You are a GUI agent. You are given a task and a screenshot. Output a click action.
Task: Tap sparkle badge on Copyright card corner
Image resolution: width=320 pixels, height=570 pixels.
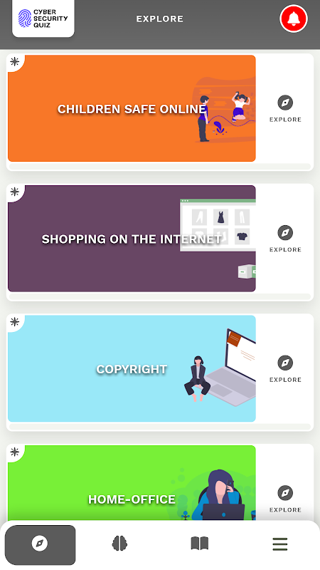pos(15,322)
